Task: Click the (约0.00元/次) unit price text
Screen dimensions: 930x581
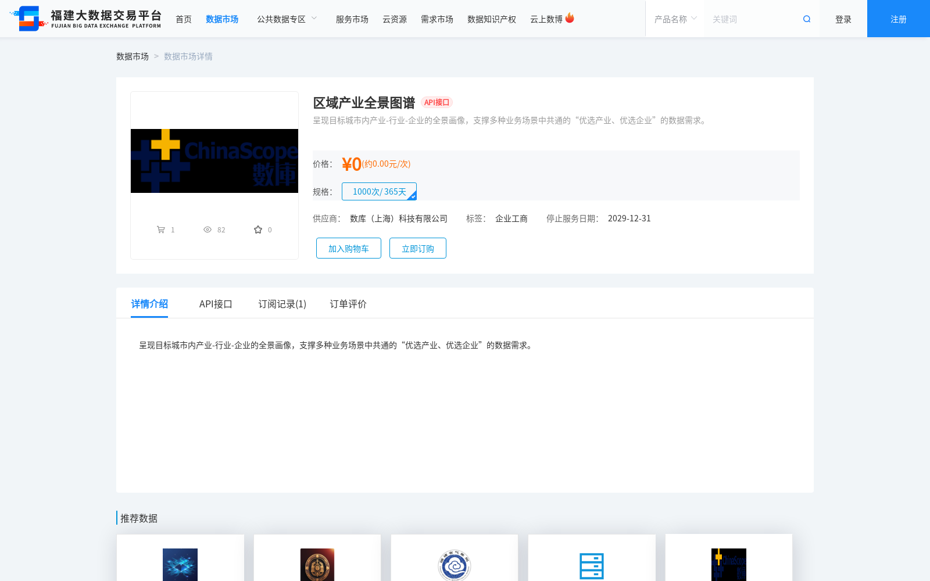Action: click(x=386, y=164)
